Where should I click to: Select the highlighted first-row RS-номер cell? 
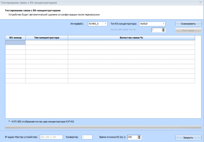click(x=16, y=42)
